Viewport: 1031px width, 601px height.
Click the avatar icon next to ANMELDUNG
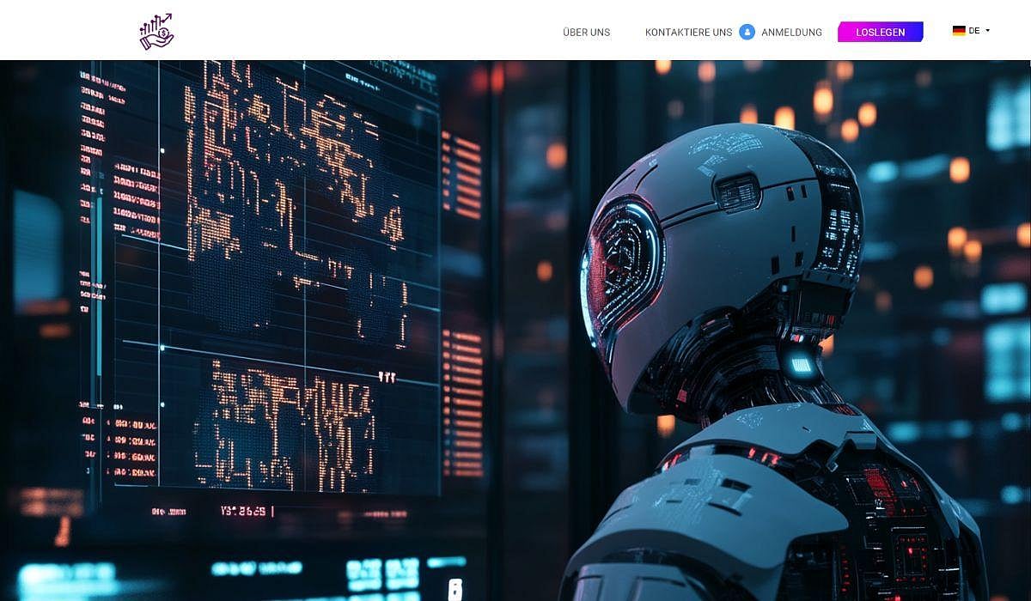747,32
